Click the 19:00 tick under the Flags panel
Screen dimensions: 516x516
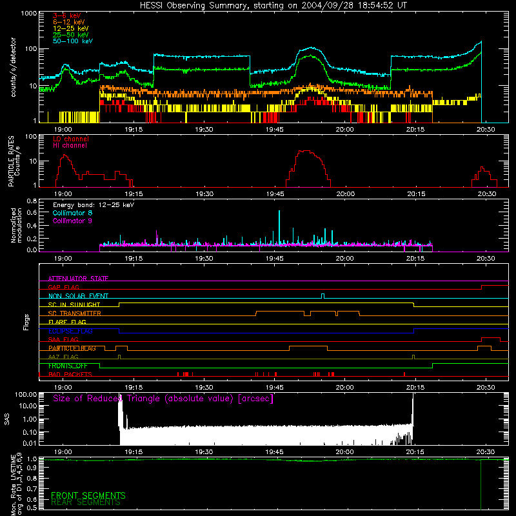click(x=63, y=388)
